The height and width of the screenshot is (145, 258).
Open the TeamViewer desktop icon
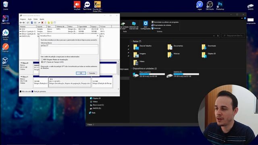point(87,6)
